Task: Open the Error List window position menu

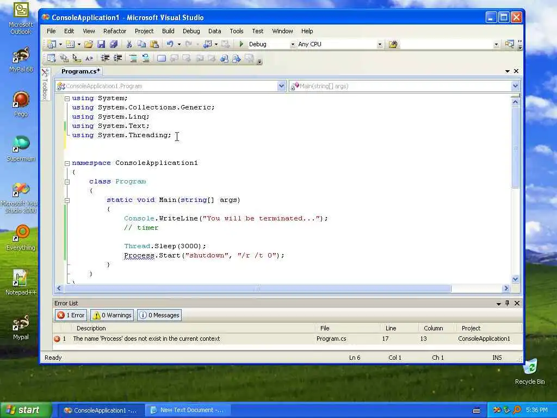Action: pos(498,304)
